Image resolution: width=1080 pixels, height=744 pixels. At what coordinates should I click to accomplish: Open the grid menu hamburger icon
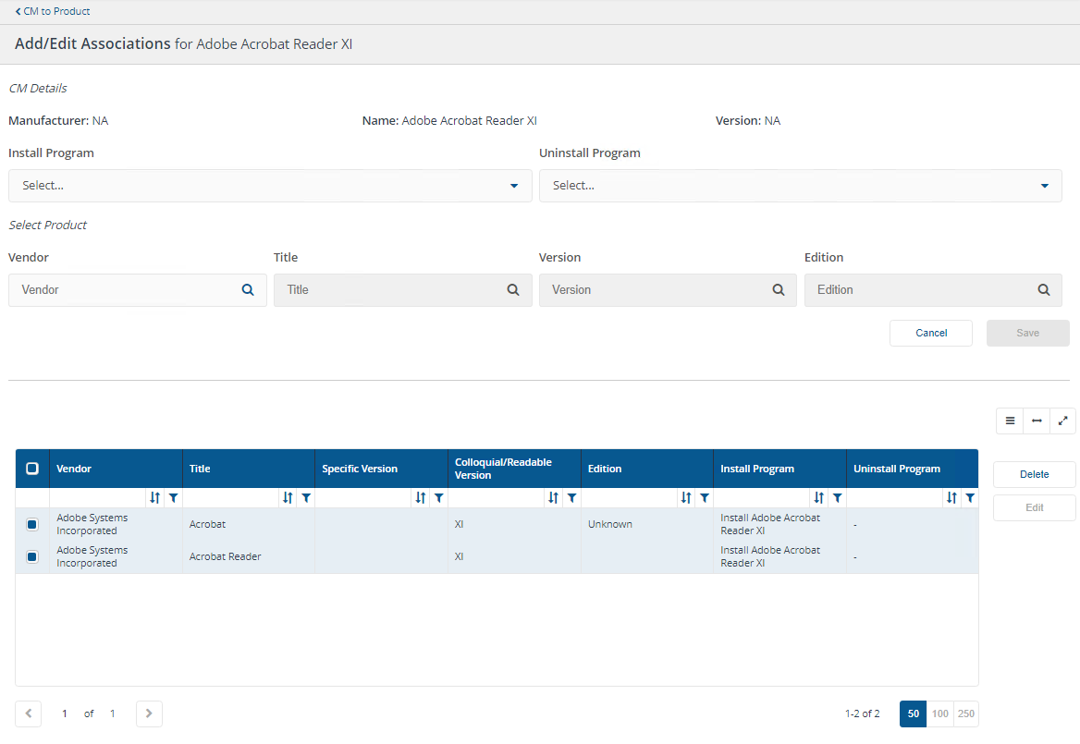pos(1010,421)
